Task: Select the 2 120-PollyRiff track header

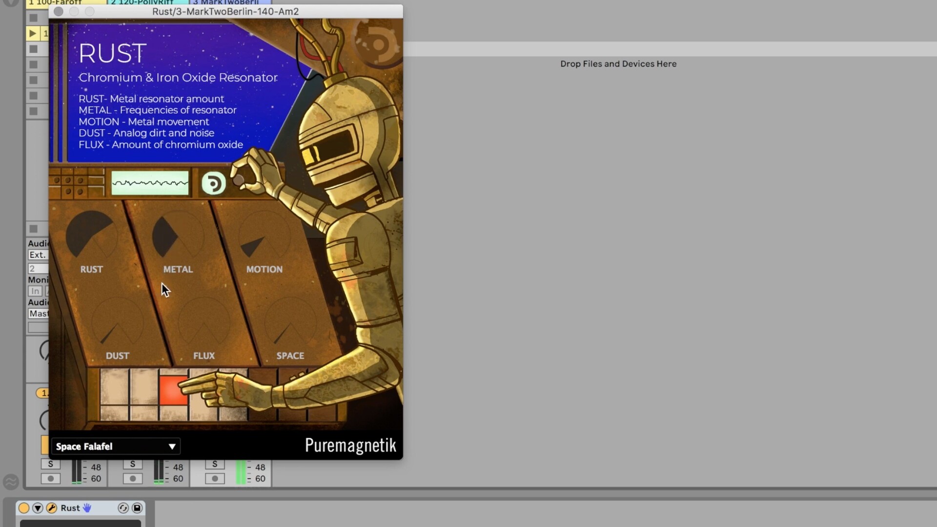Action: click(148, 2)
